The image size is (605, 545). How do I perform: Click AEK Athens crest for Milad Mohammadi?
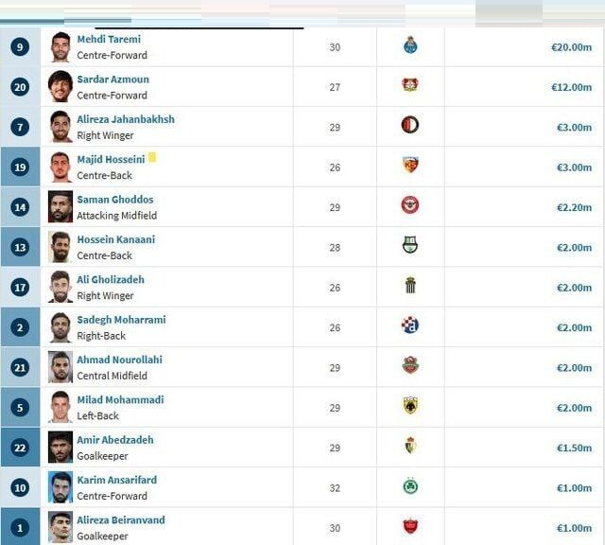click(410, 406)
